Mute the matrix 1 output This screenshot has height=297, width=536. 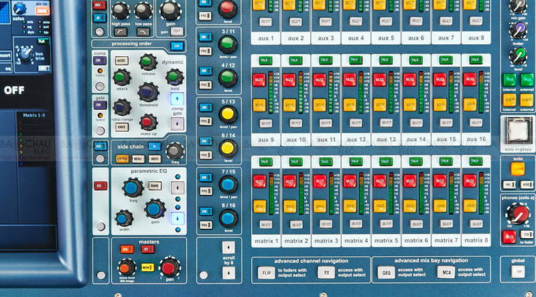coord(259,181)
